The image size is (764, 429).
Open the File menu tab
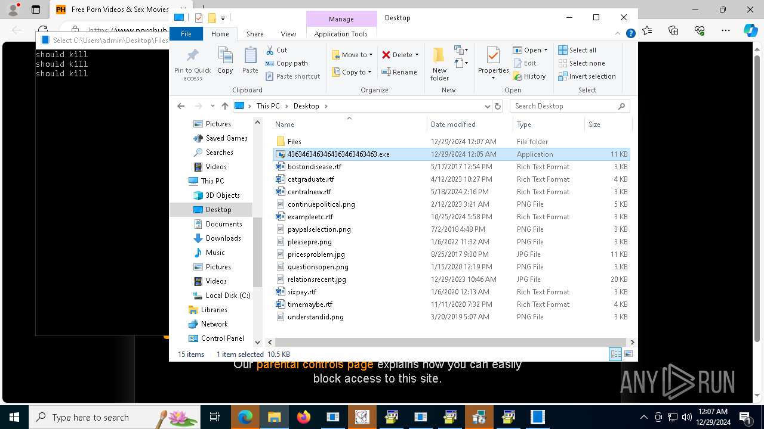point(186,34)
